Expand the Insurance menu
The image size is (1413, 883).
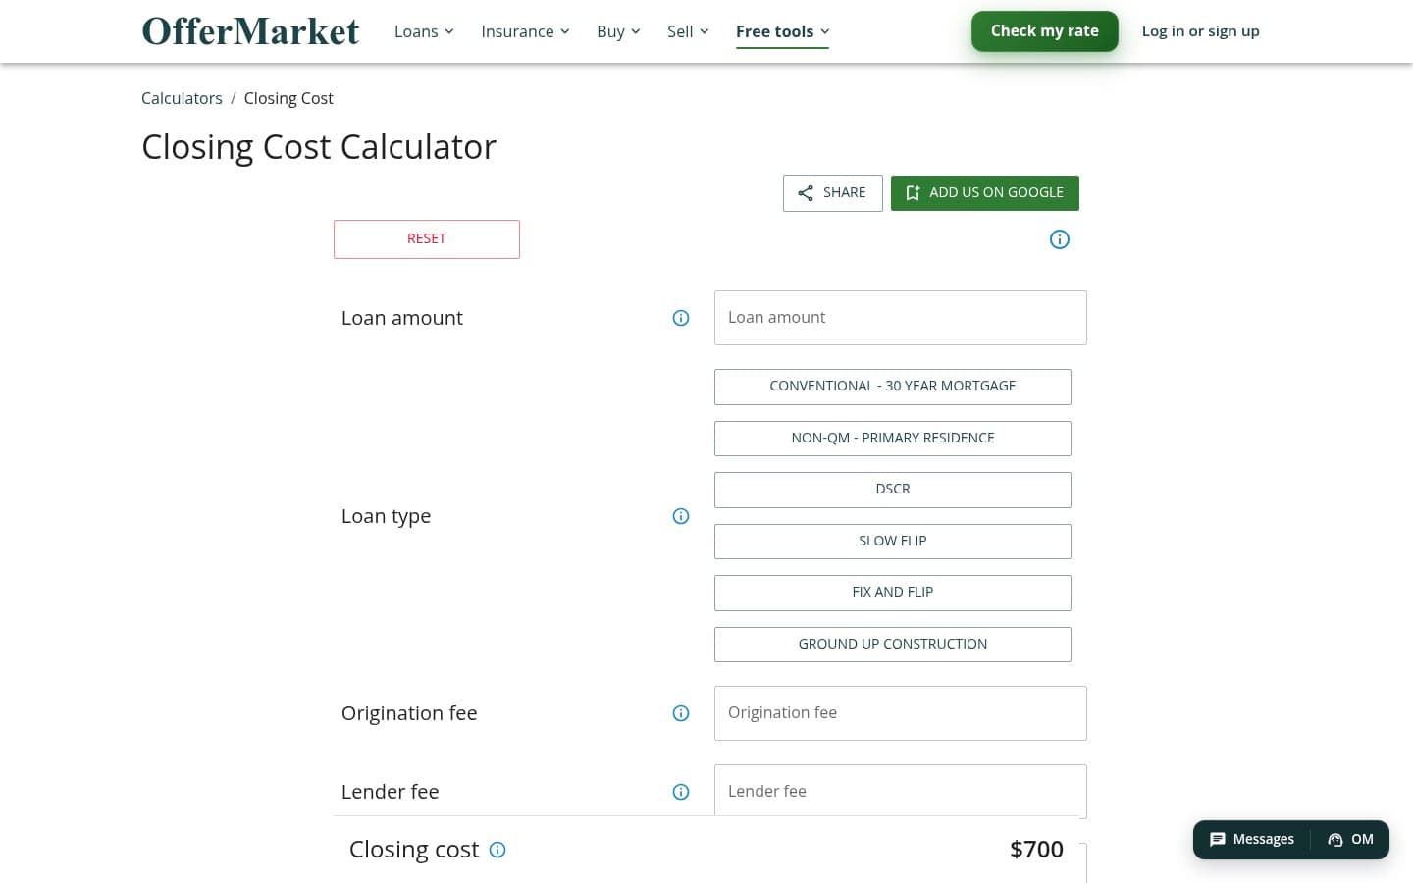525,31
